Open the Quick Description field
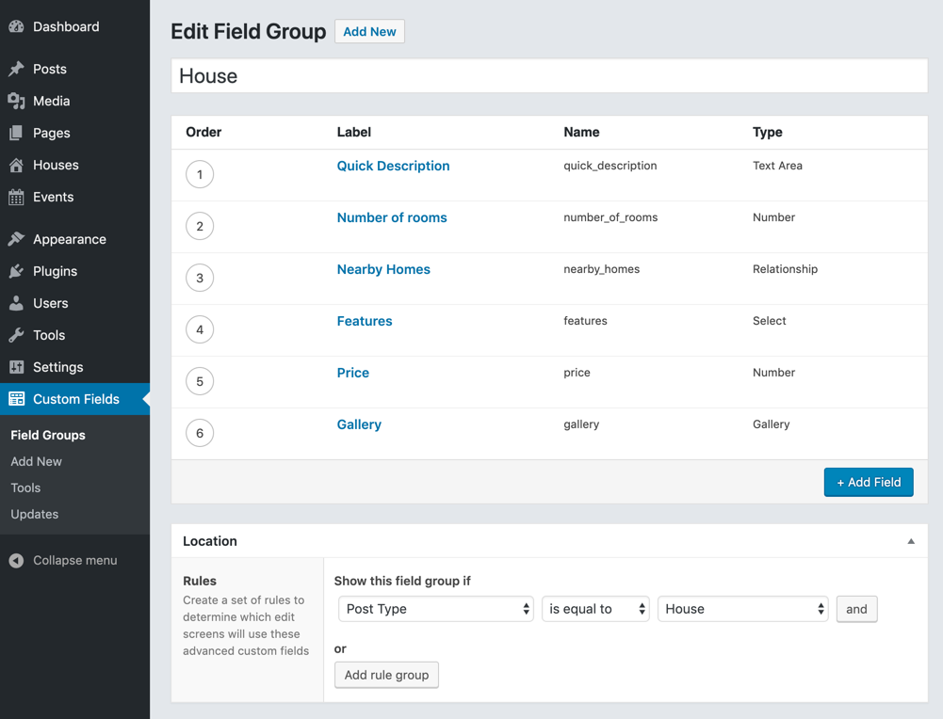 coord(393,166)
